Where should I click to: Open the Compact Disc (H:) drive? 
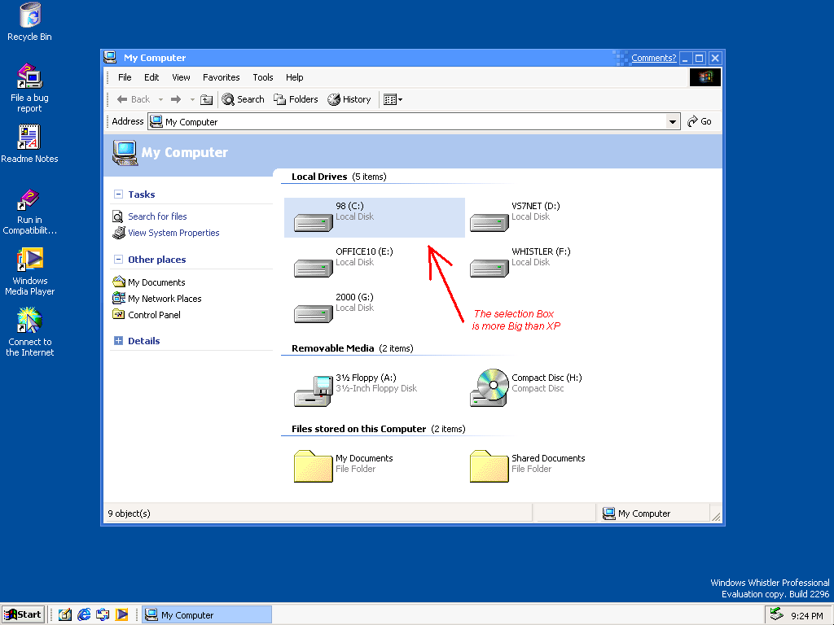click(x=489, y=388)
